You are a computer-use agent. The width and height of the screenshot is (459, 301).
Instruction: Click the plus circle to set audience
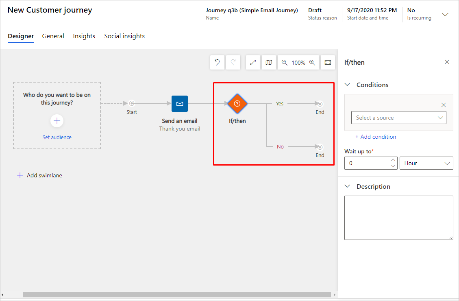coord(57,121)
